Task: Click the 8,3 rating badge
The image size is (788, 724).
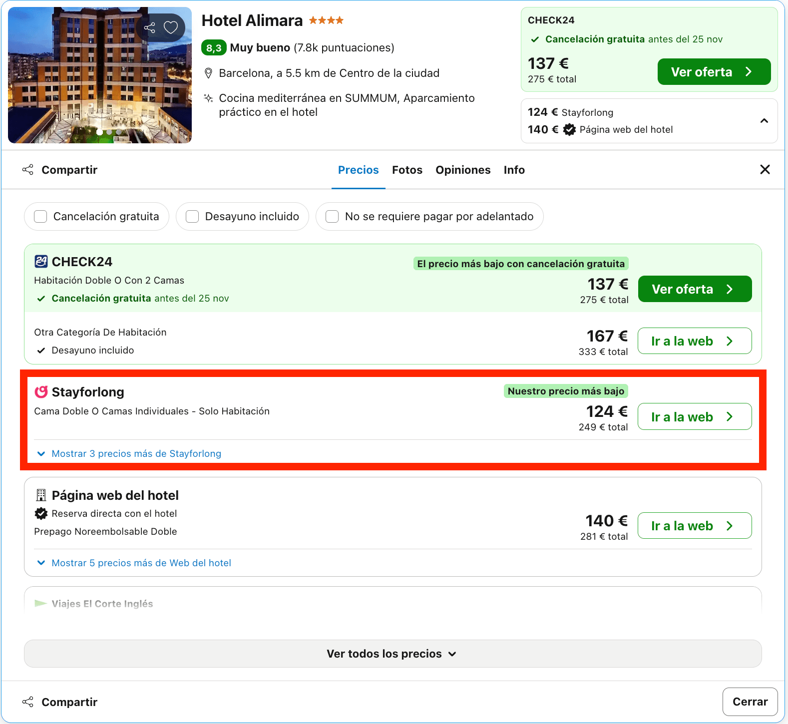Action: (x=214, y=48)
